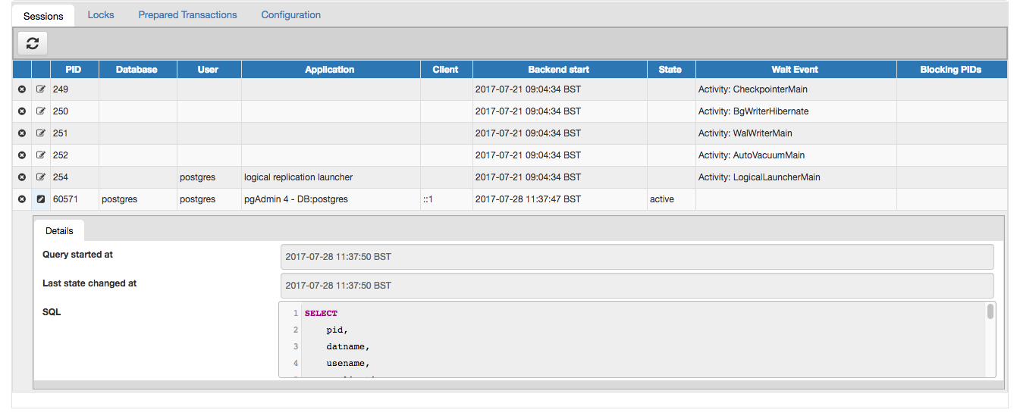Expand details for PID 249 row
1017x416 pixels.
(41, 89)
